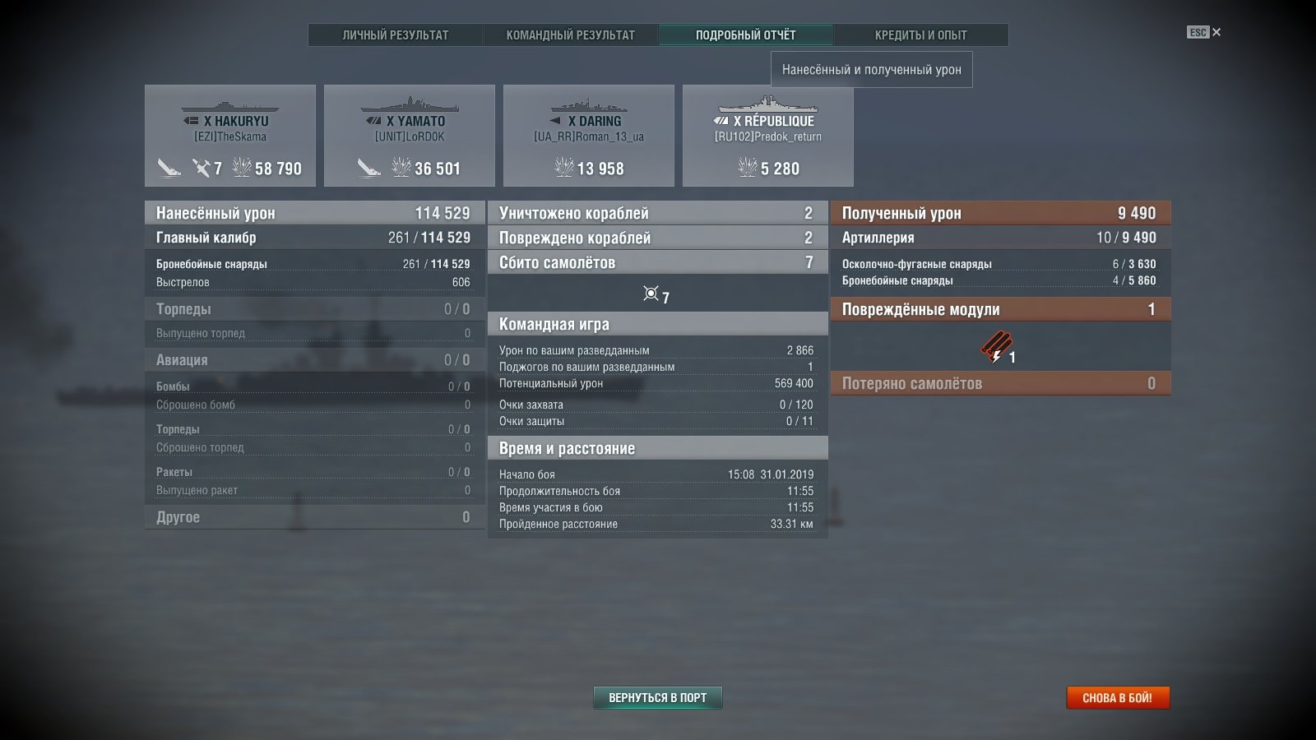1316x740 pixels.
Task: Select the X Hakuryu ship card
Action: coord(230,136)
